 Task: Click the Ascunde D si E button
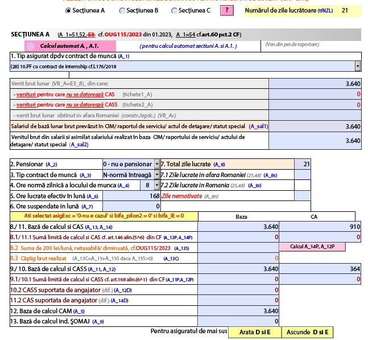[308, 332]
